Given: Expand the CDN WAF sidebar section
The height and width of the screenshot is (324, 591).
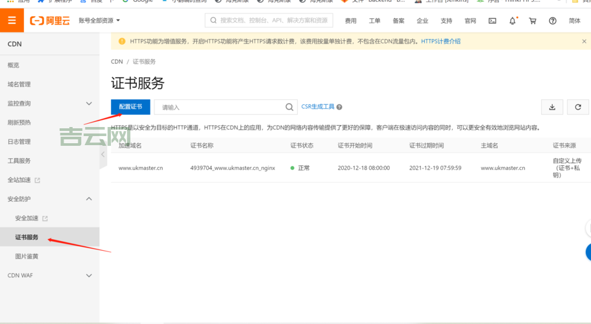Looking at the screenshot, I should [50, 275].
